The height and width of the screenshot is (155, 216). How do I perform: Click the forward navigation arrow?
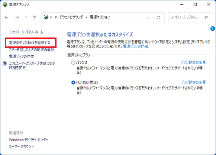coord(17,17)
